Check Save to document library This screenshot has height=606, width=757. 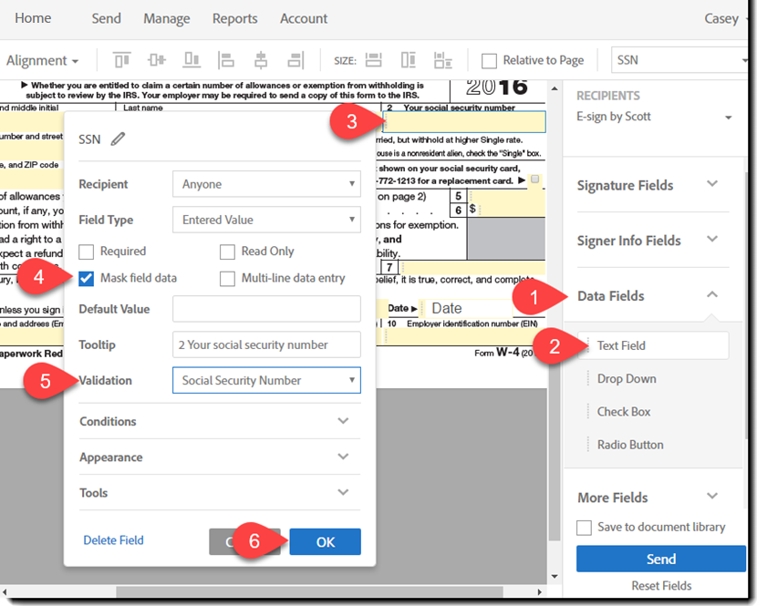(584, 528)
